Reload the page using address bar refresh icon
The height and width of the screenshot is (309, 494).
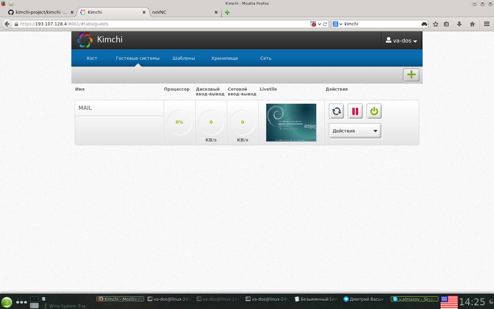[325, 24]
